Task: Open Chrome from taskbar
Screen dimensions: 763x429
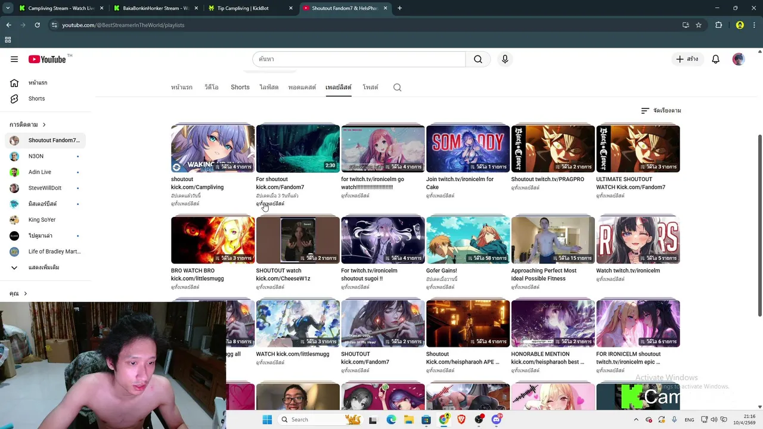Action: tap(443, 419)
